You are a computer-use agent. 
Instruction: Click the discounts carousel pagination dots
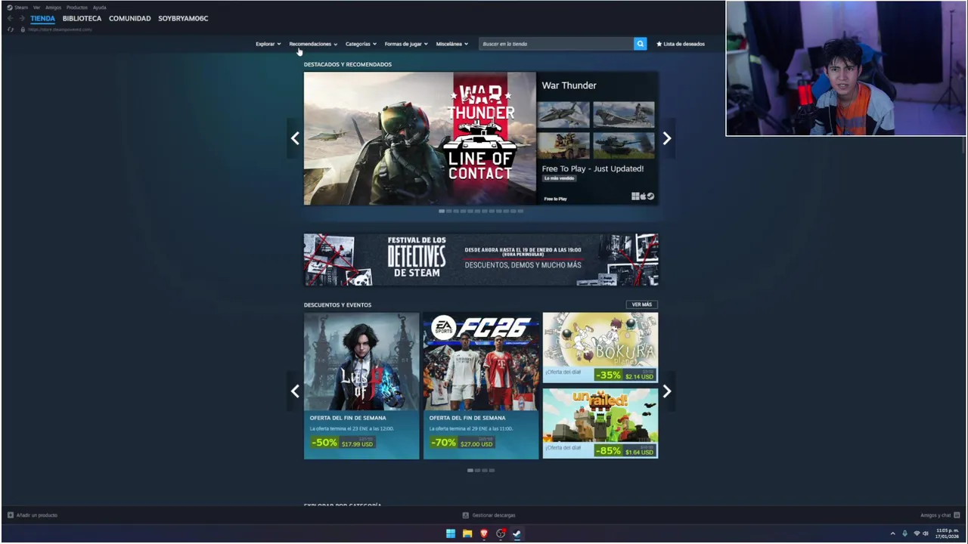(481, 470)
